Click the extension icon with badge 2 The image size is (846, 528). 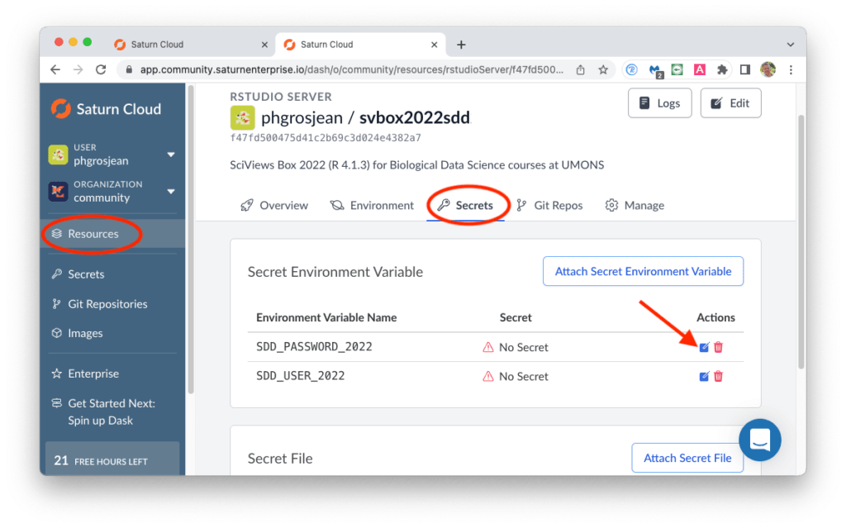click(x=655, y=70)
